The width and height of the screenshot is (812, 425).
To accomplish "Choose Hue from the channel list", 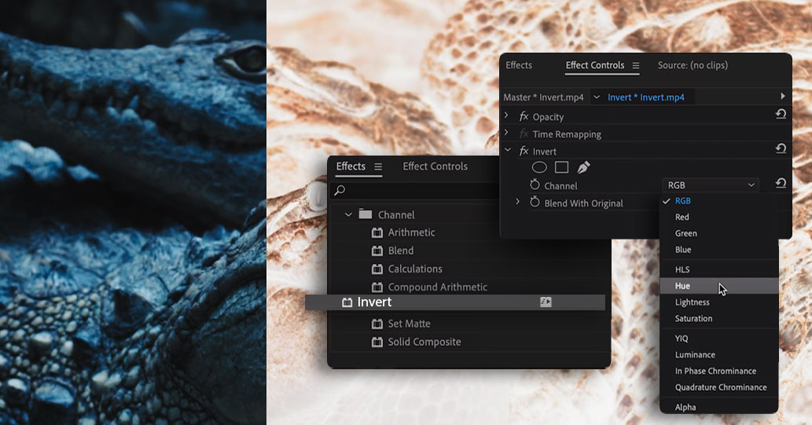I will coord(682,286).
